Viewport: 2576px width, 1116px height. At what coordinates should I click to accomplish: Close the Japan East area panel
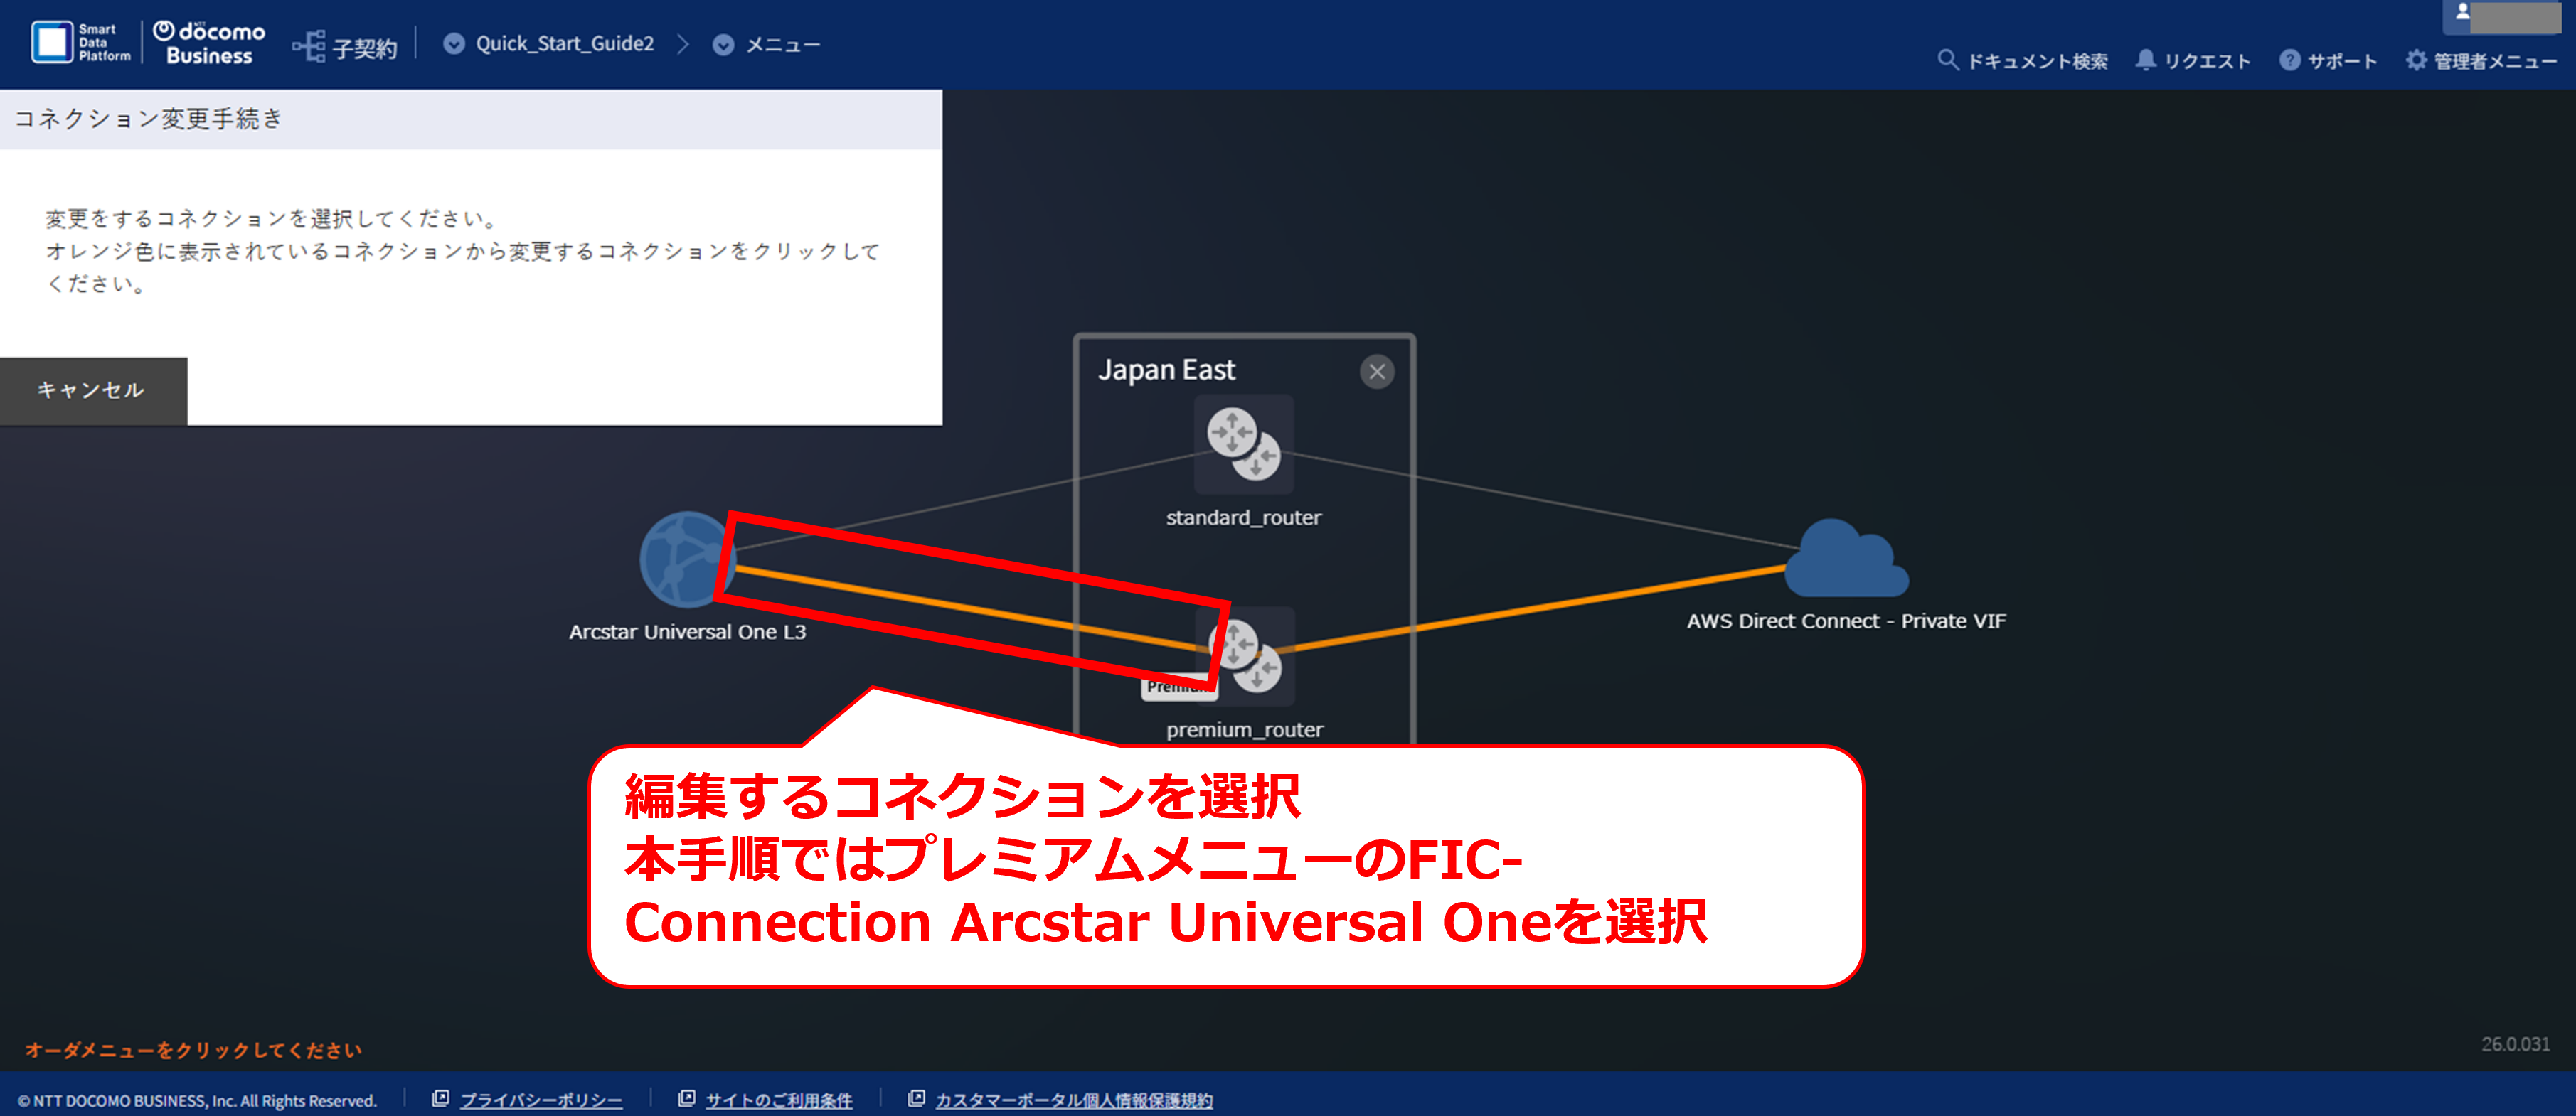(x=1377, y=372)
